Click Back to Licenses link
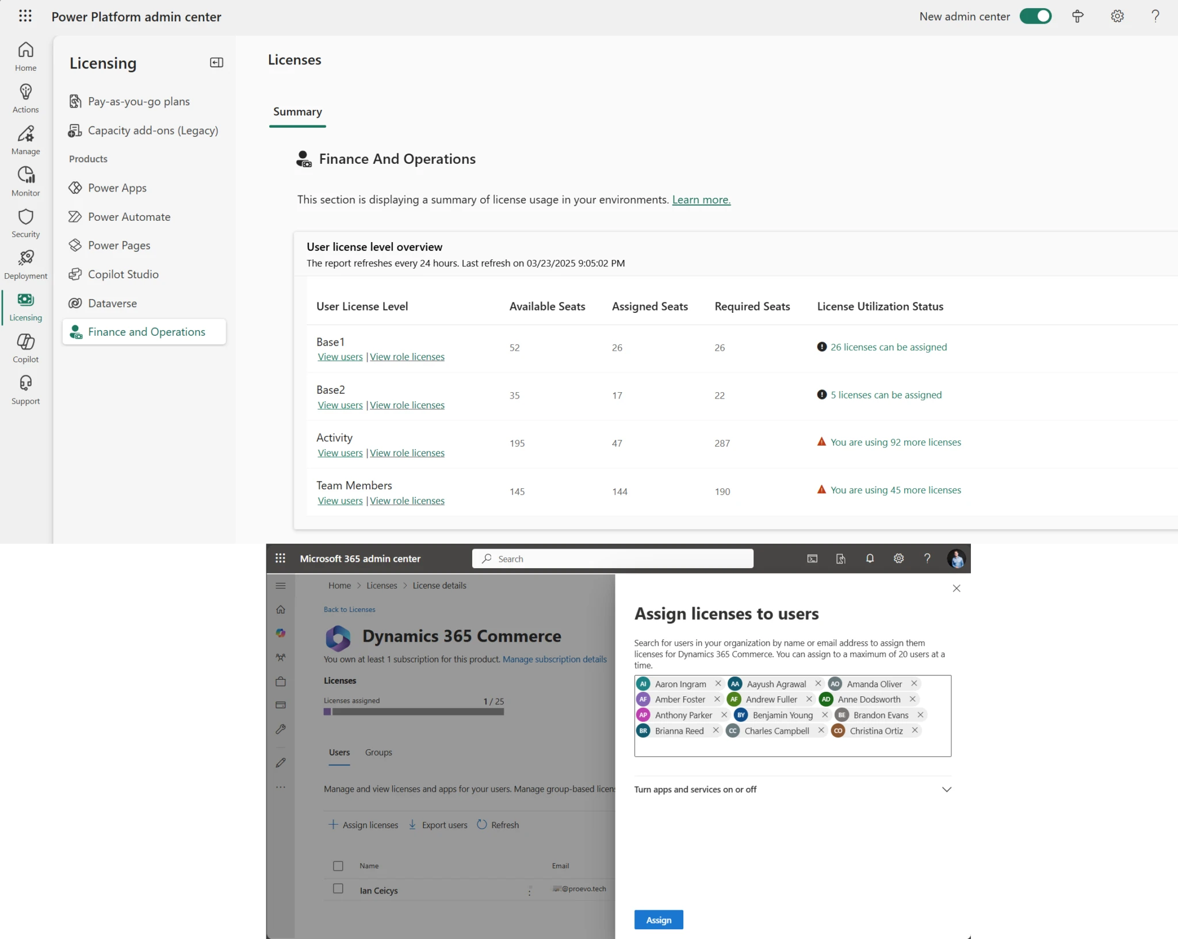This screenshot has height=939, width=1178. coord(349,610)
